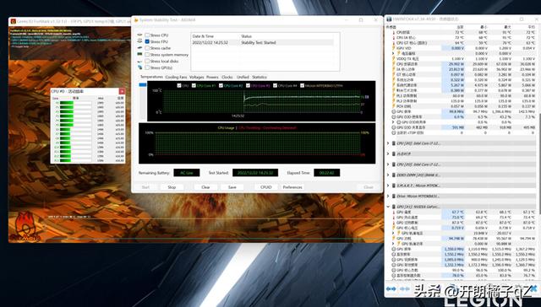Click the GPU icon beside Stress GPU(s)
541x307 pixels.
139,67
